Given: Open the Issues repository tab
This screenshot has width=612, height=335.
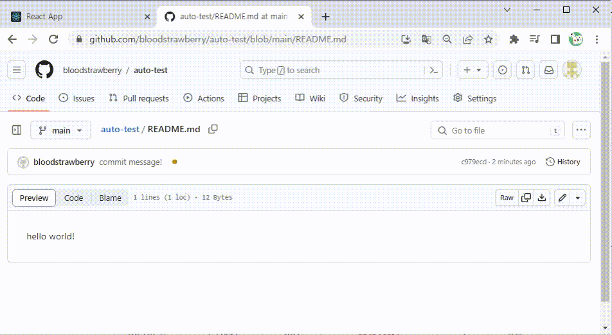Looking at the screenshot, I should [76, 99].
